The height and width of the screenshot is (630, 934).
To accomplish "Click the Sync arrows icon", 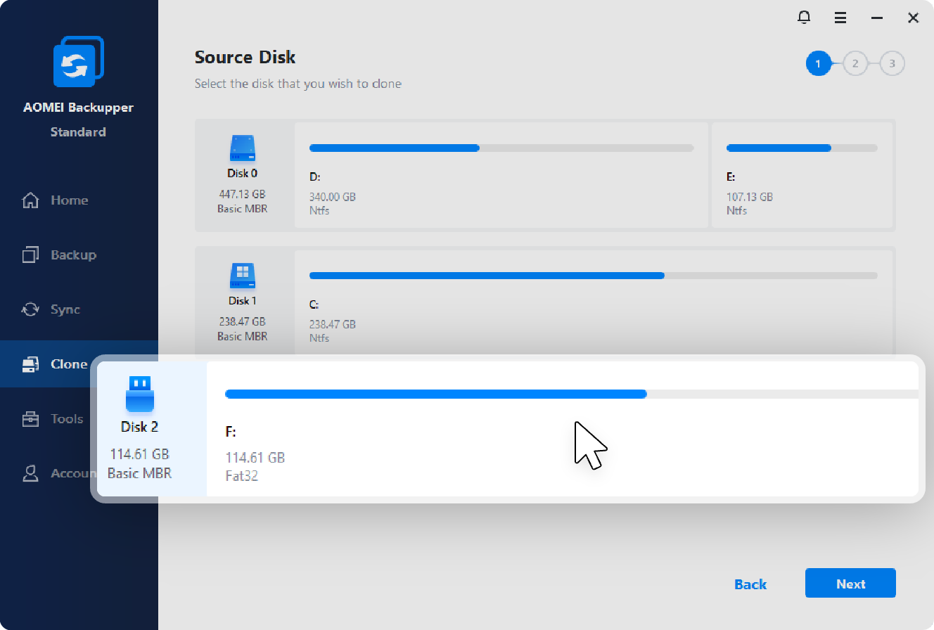I will [30, 309].
